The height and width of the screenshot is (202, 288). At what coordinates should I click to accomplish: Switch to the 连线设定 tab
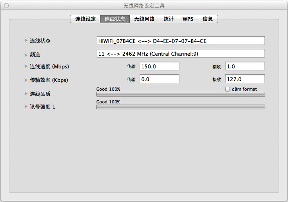click(85, 19)
